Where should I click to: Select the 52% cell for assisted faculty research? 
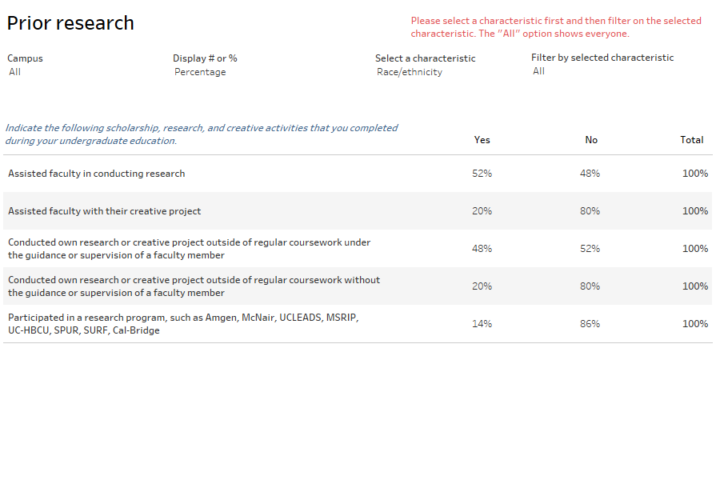(482, 173)
